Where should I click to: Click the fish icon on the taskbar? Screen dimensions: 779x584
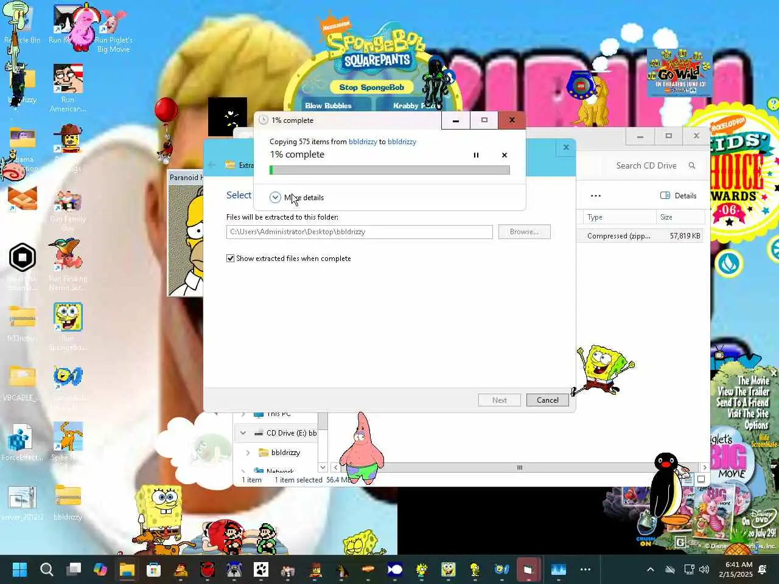point(395,569)
